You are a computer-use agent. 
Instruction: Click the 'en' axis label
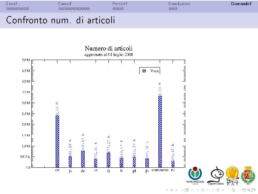click(x=57, y=170)
